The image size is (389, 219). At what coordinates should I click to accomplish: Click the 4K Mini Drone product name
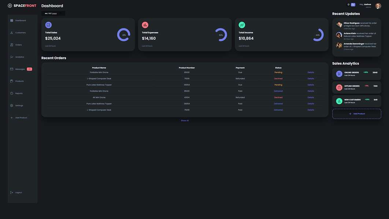99,97
